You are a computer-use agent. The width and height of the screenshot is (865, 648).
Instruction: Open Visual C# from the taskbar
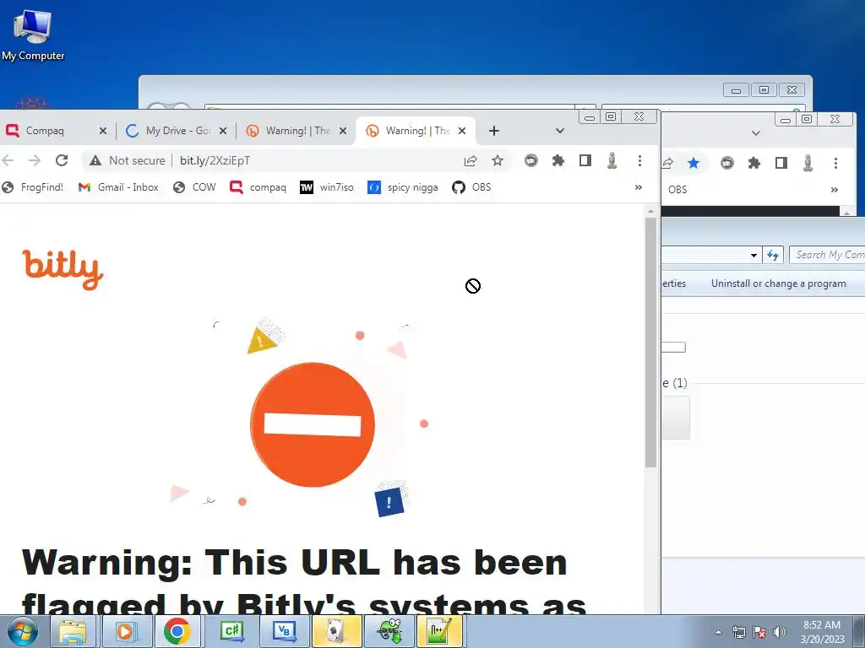(232, 631)
